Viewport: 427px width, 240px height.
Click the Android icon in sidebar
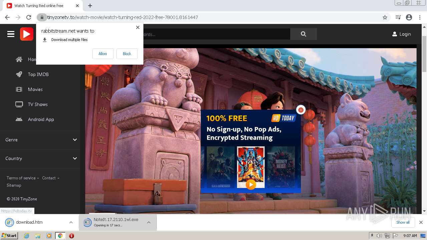tap(19, 119)
